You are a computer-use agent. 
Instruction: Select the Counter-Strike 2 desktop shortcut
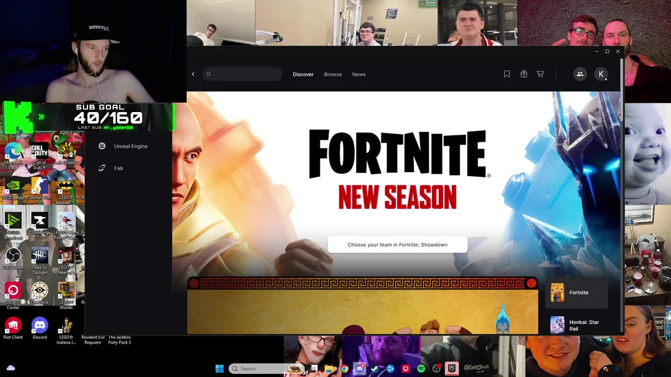point(40,190)
